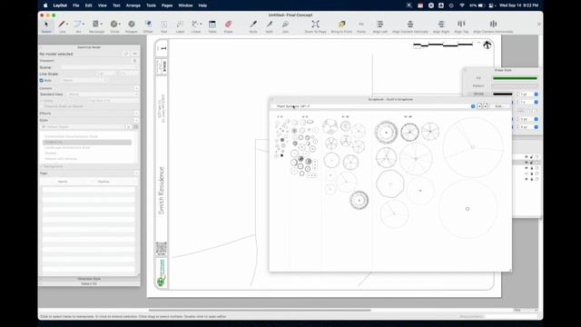
Task: Collapse the Effects section
Action: coord(136,113)
